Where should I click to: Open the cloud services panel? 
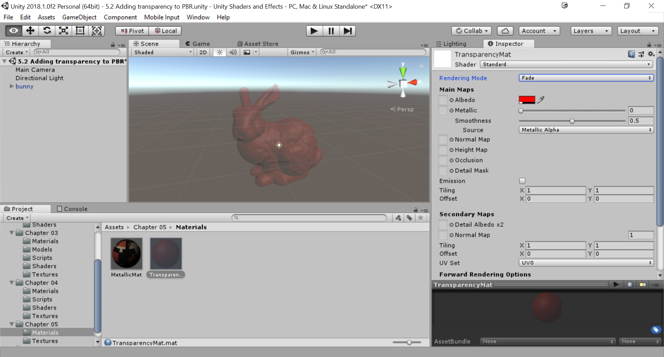[505, 31]
